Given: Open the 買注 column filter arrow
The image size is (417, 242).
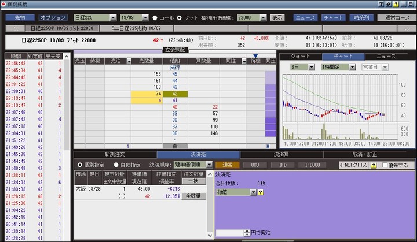Looking at the screenshot, I should tap(244, 61).
